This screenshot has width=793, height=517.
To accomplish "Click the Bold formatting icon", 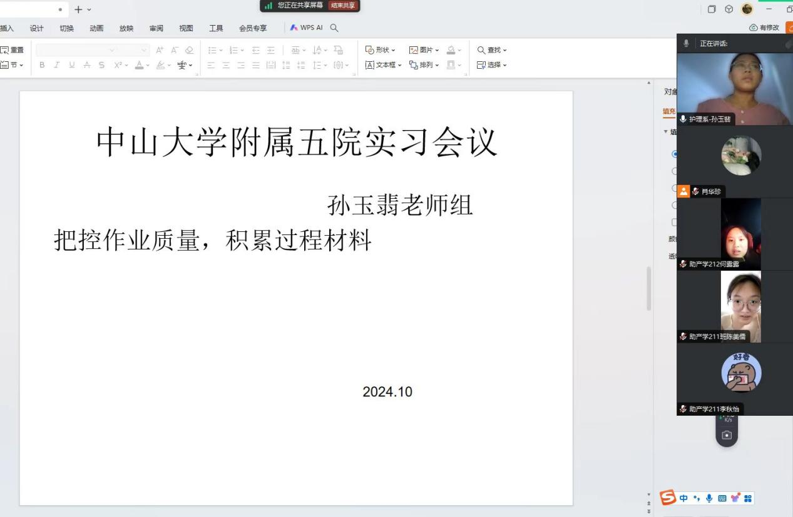I will pos(43,65).
